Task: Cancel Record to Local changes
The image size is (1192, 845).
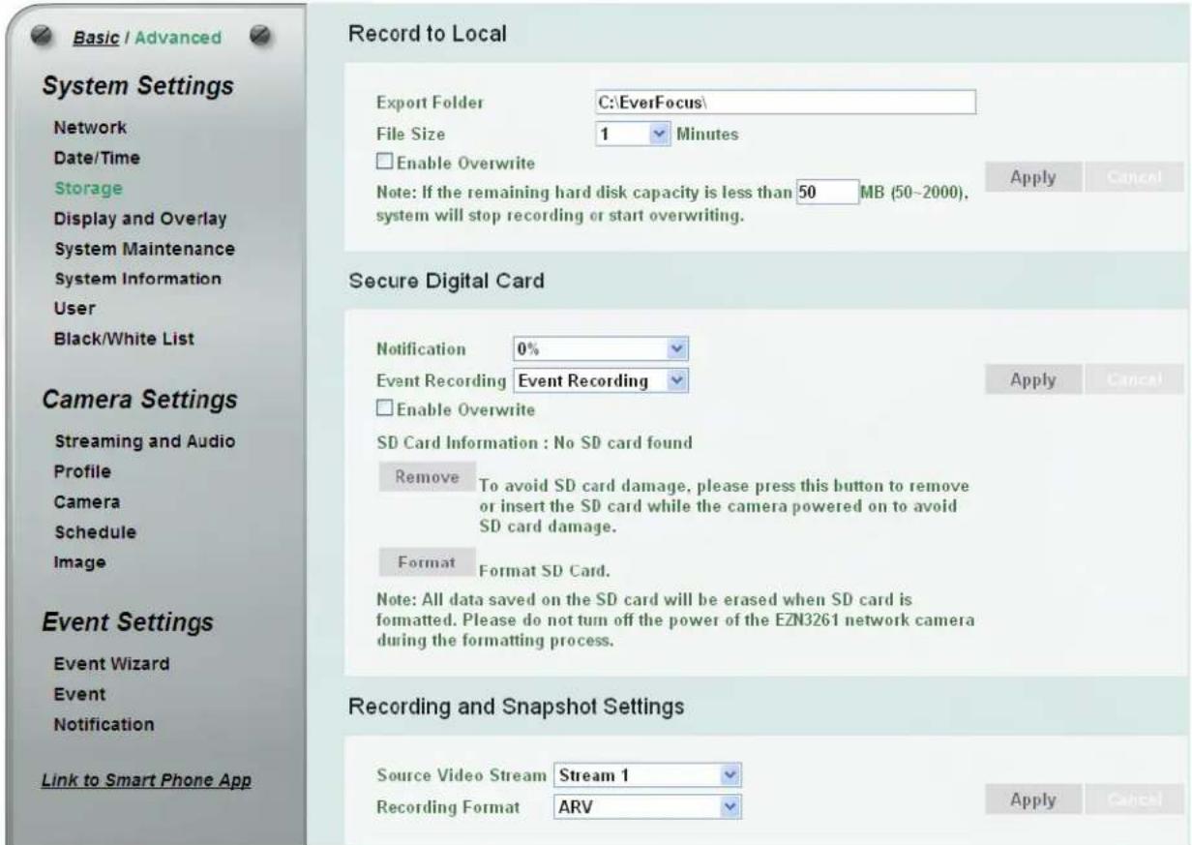Action: tap(1133, 177)
